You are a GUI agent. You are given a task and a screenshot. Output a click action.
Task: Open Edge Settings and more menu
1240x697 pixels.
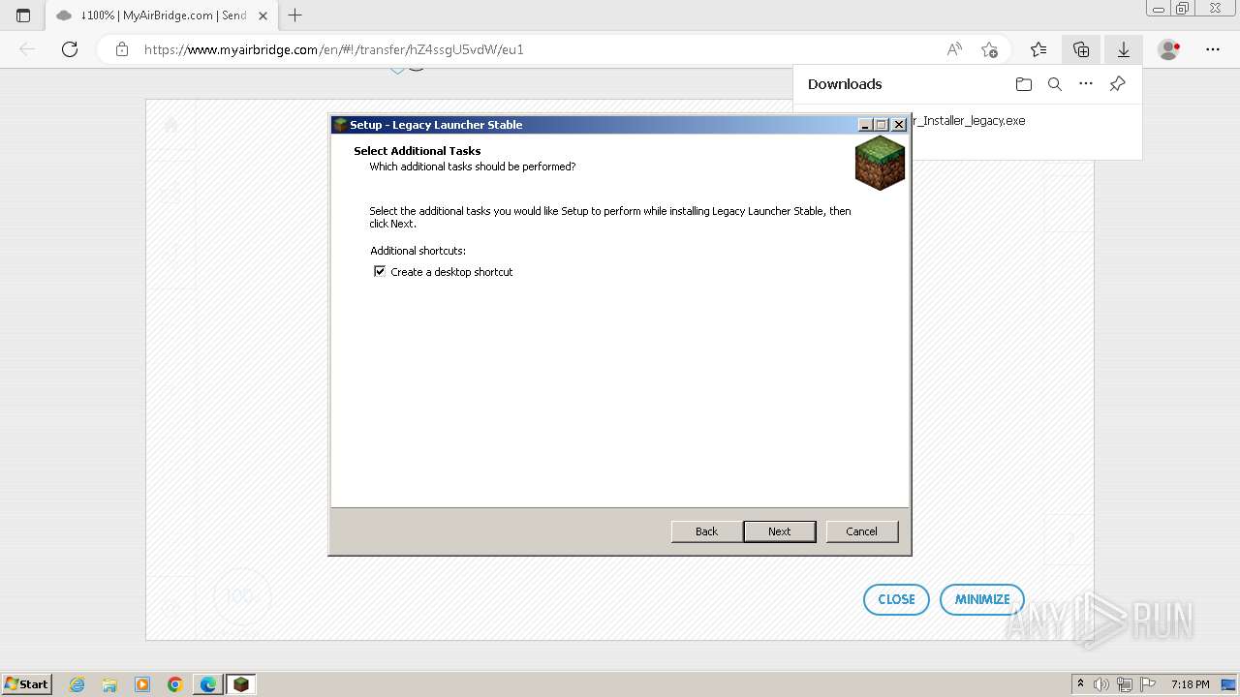coord(1213,49)
